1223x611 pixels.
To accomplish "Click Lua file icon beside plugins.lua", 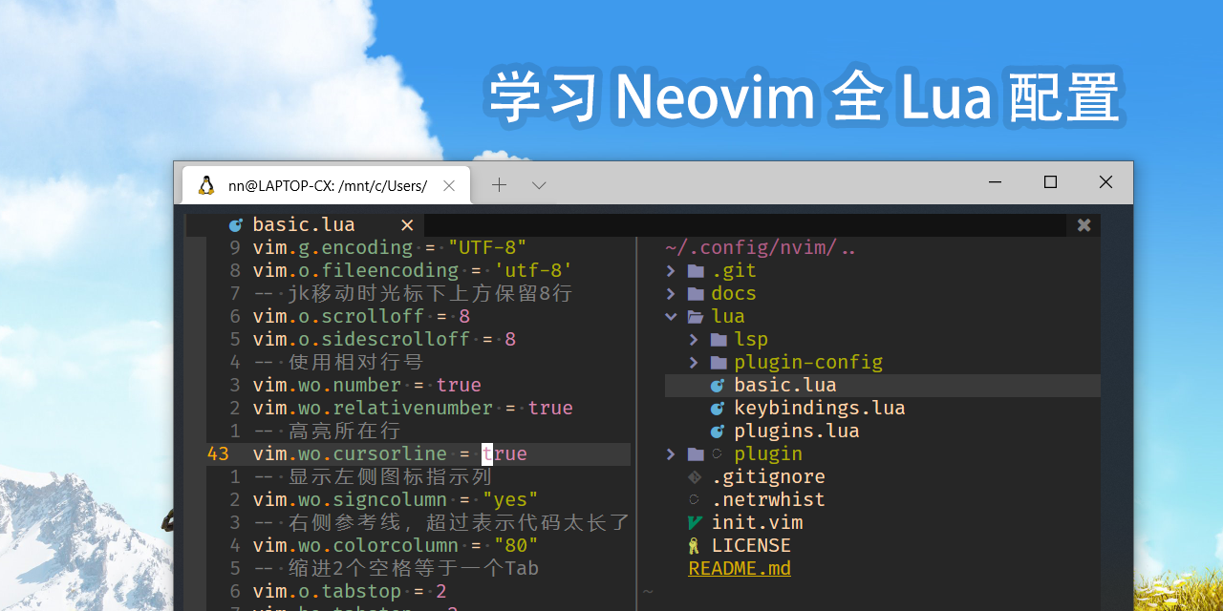I will click(718, 432).
